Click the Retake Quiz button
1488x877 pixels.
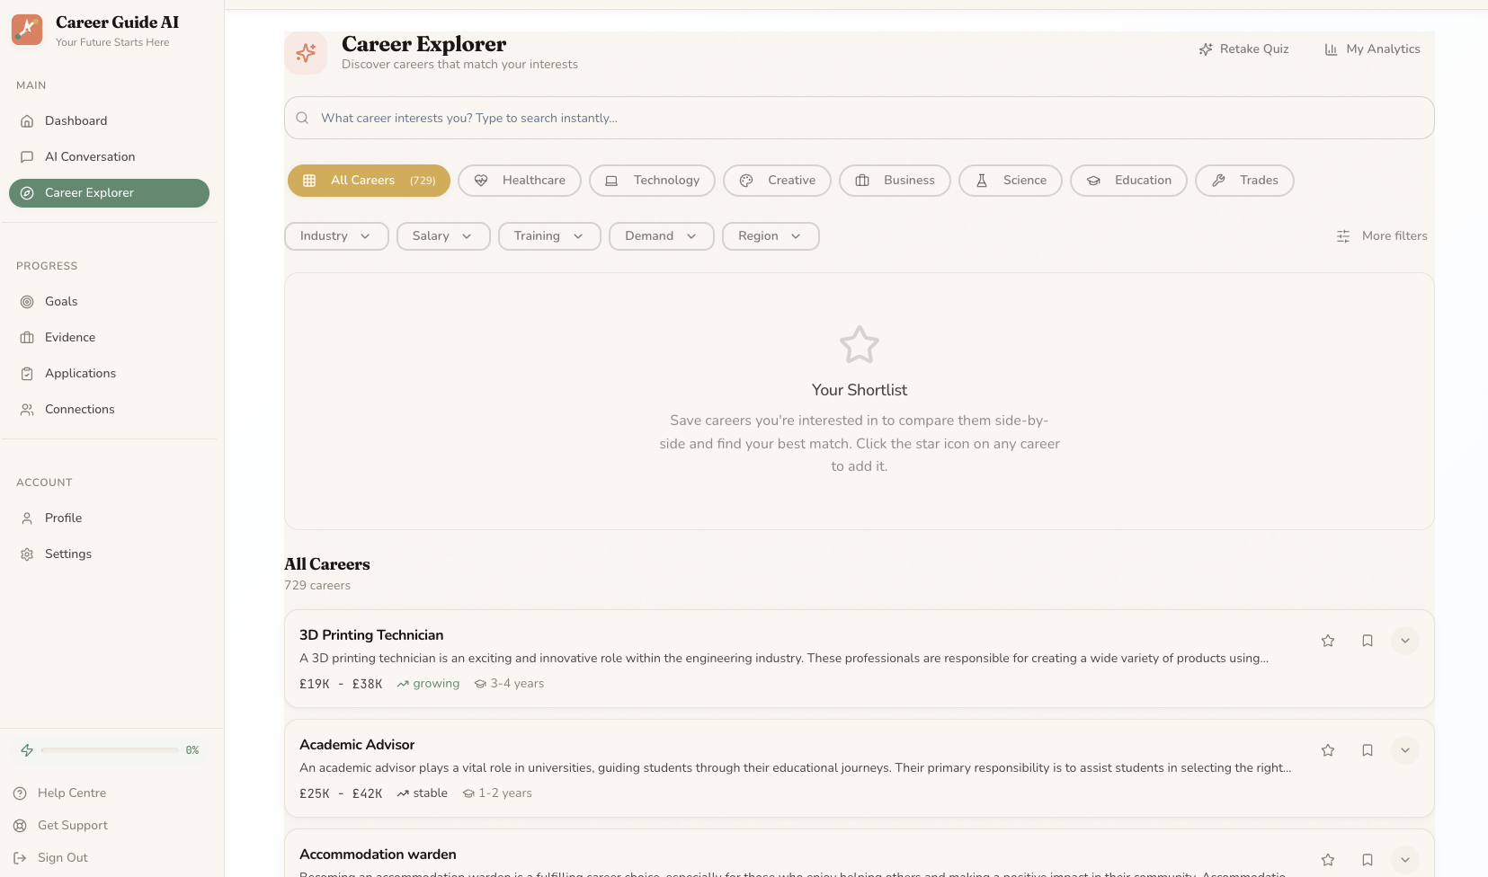pos(1243,49)
